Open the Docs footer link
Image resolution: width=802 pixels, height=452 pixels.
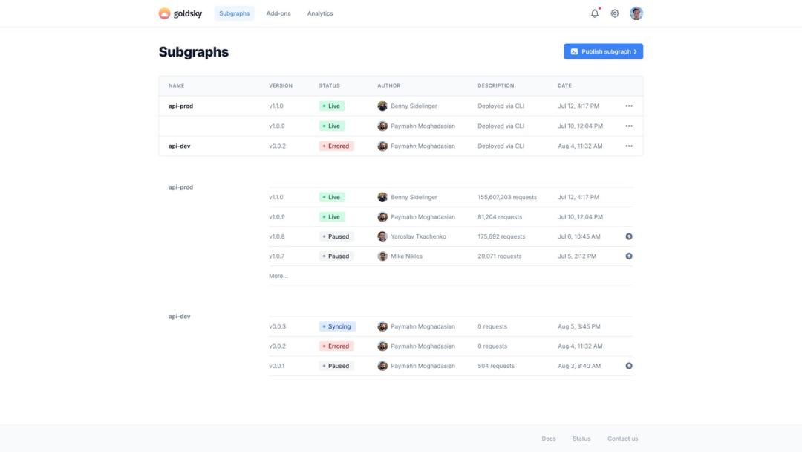(x=549, y=439)
